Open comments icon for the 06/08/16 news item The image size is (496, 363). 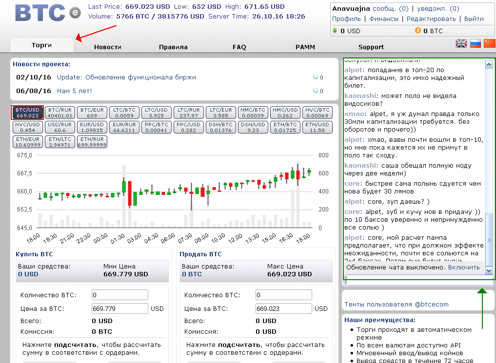click(x=315, y=91)
